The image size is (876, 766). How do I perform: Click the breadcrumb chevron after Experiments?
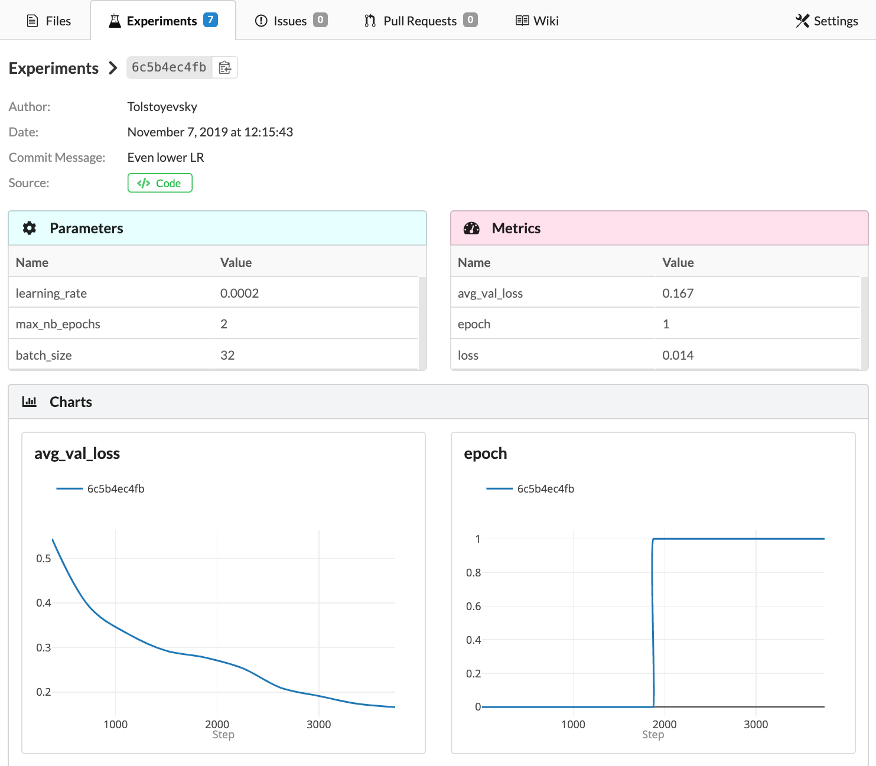(113, 69)
